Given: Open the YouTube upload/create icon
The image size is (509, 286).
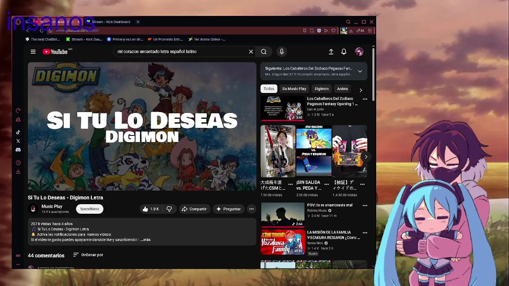Looking at the screenshot, I should tap(331, 52).
